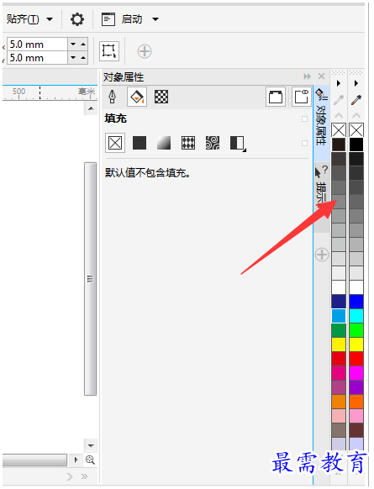
Task: Pick the dark navy blue swatch
Action: (339, 302)
